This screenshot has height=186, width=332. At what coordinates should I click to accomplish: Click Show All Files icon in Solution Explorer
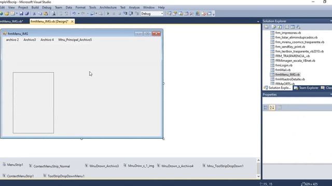coord(273,27)
